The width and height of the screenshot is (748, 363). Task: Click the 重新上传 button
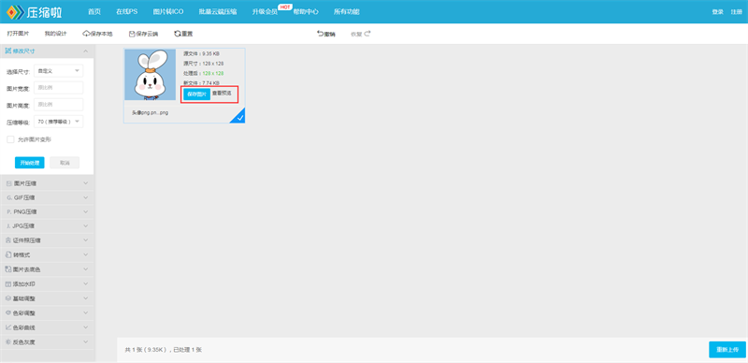click(x=727, y=350)
